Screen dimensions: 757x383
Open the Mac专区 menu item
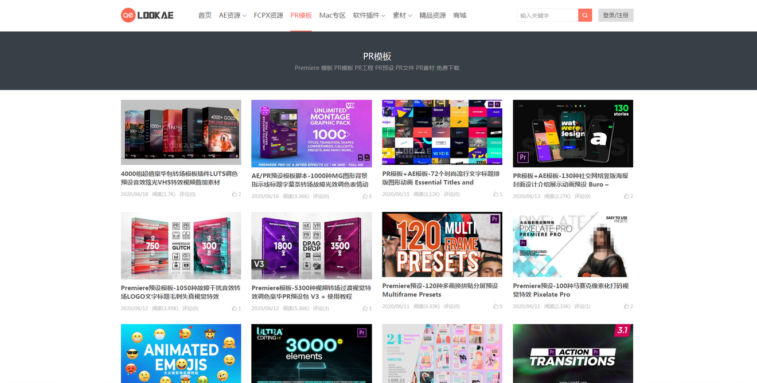coord(332,15)
